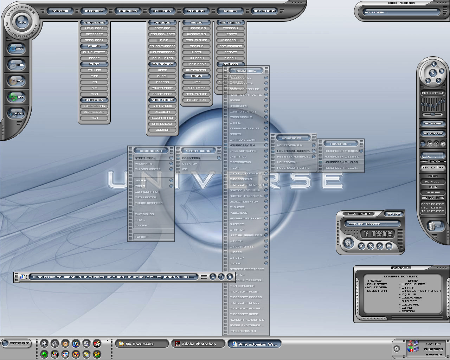450x360 pixels.
Task: Click the X delete icon in EZ Pop
Action: (371, 246)
